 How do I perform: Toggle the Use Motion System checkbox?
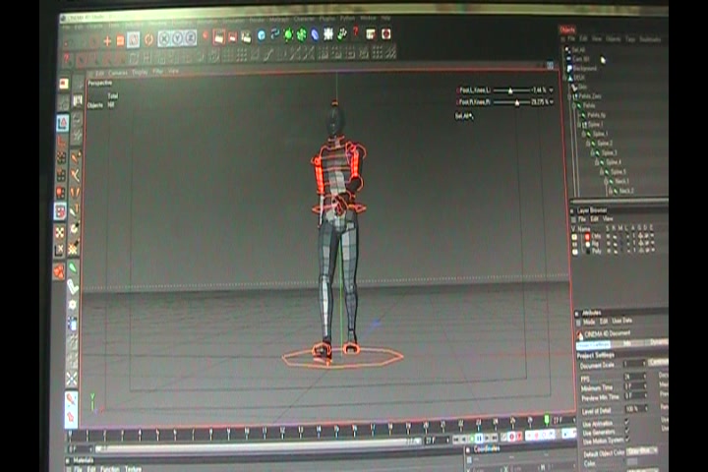pyautogui.click(x=626, y=439)
